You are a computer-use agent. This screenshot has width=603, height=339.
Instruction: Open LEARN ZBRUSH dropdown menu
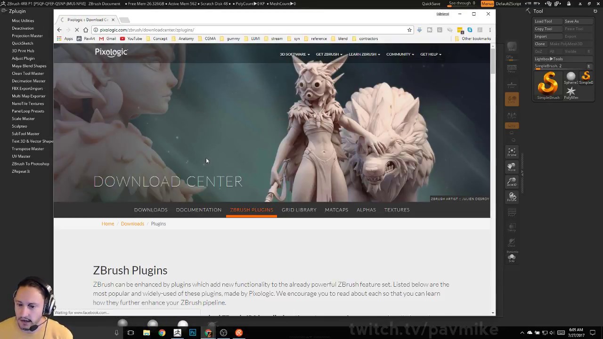tap(364, 54)
